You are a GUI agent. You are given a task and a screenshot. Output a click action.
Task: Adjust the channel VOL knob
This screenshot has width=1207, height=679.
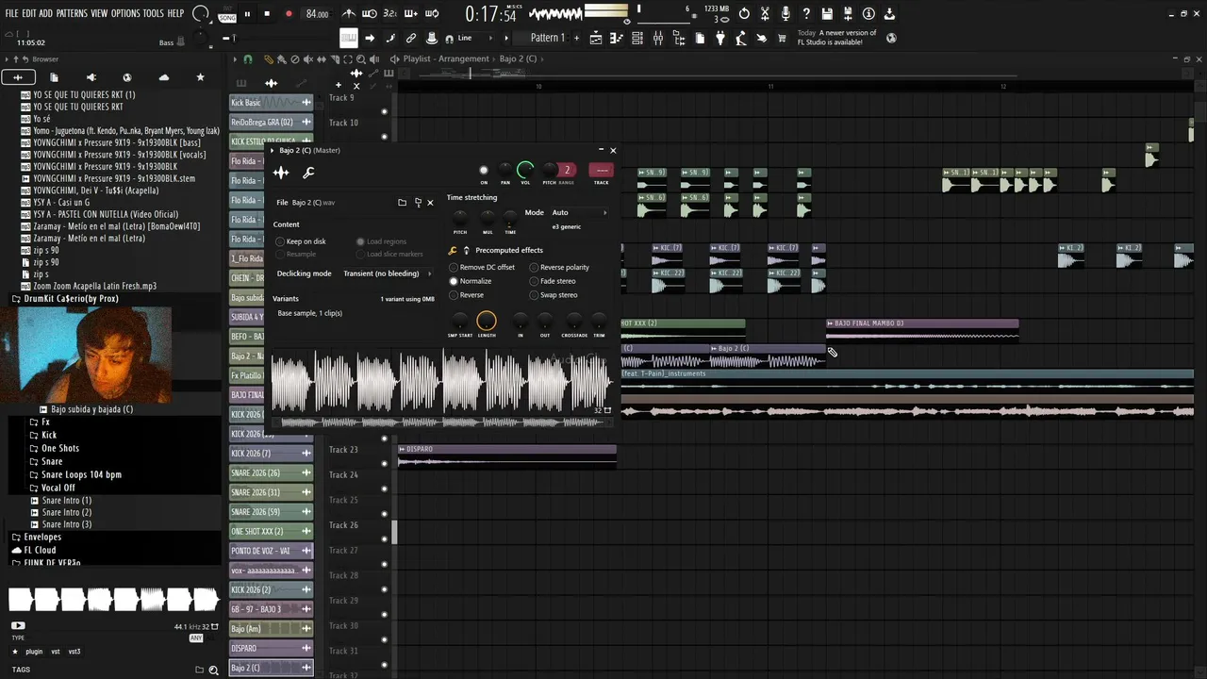pos(525,171)
